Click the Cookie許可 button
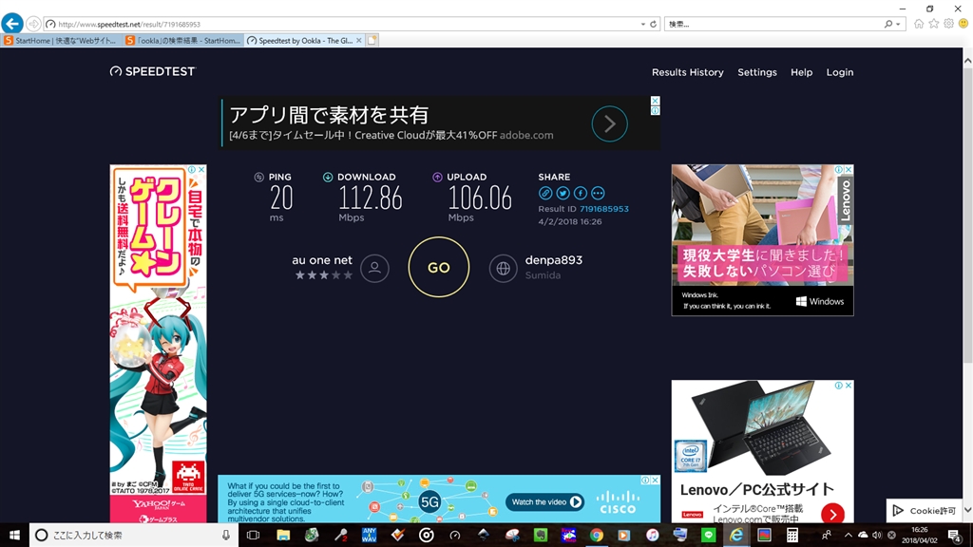Image resolution: width=973 pixels, height=547 pixels. coord(925,510)
